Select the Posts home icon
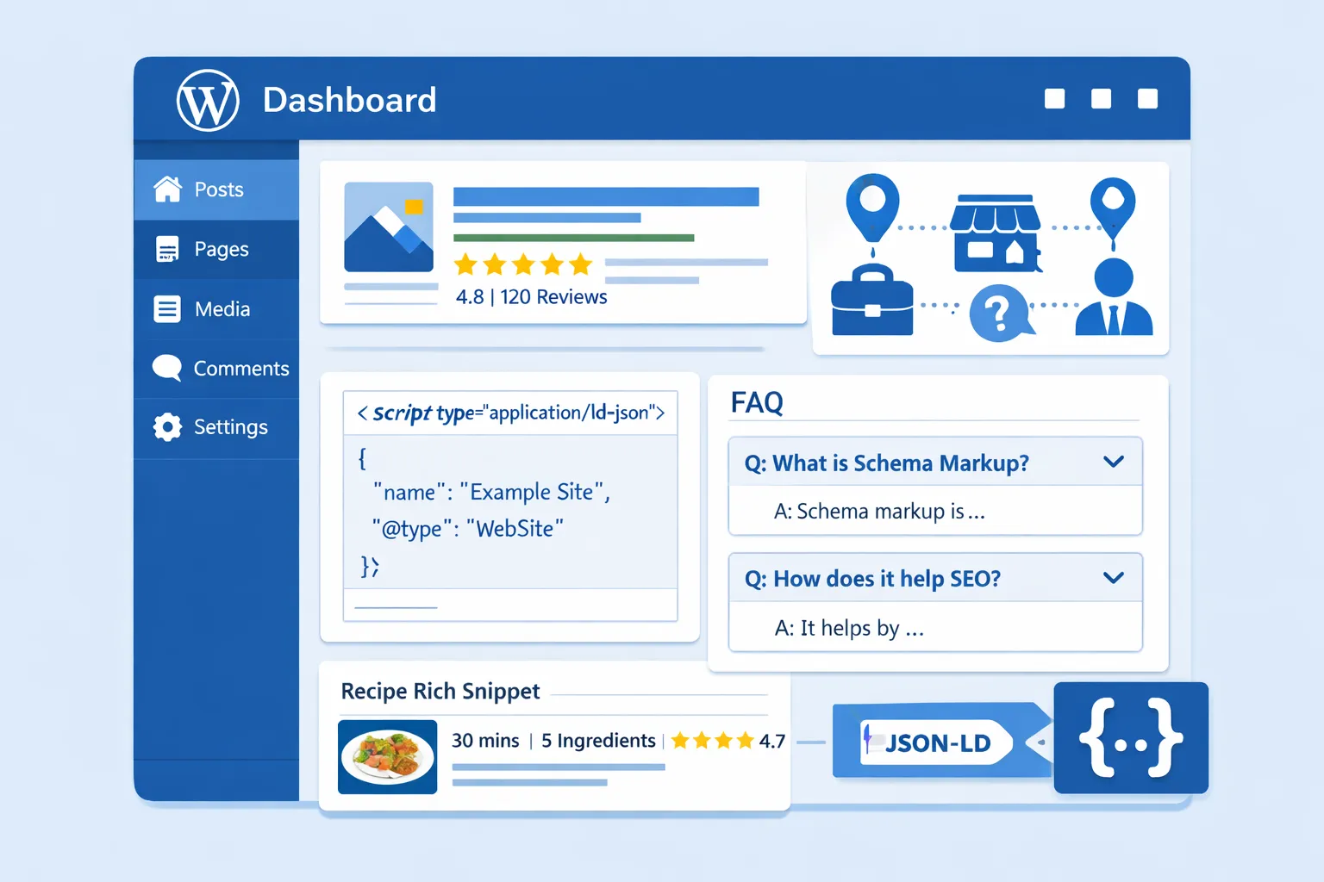 click(x=166, y=189)
